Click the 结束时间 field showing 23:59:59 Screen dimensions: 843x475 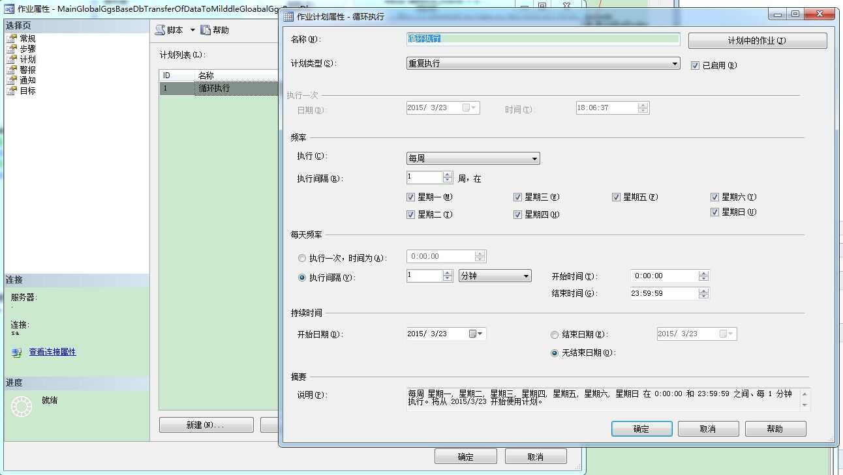click(x=664, y=293)
